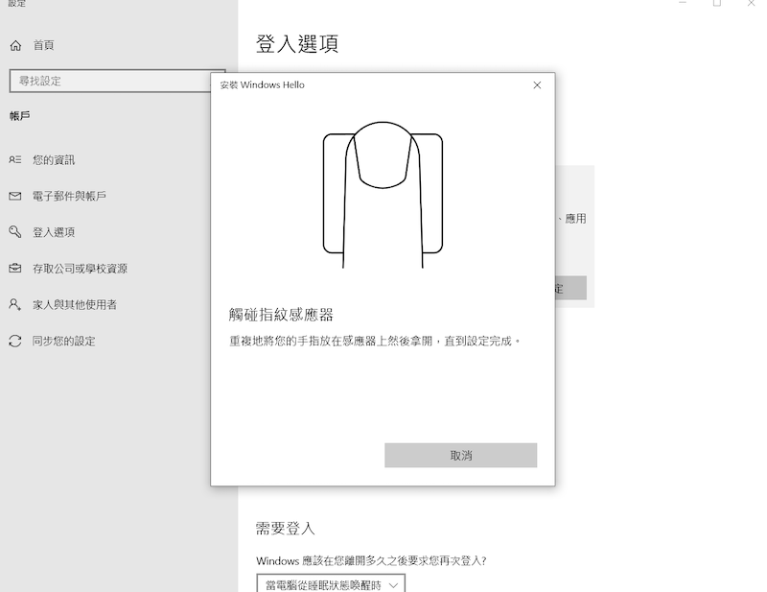
Task: Click the Windows 應該在您離開多久之後 question text
Action: 371,560
